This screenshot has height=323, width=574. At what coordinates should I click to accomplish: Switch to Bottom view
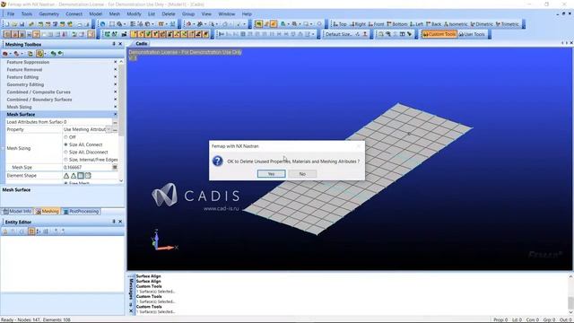coord(396,24)
